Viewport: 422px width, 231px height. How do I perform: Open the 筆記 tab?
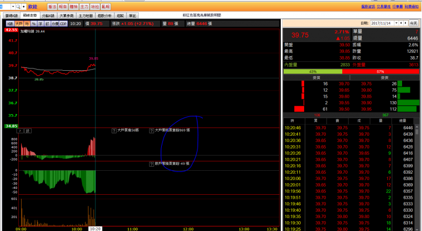(132, 16)
